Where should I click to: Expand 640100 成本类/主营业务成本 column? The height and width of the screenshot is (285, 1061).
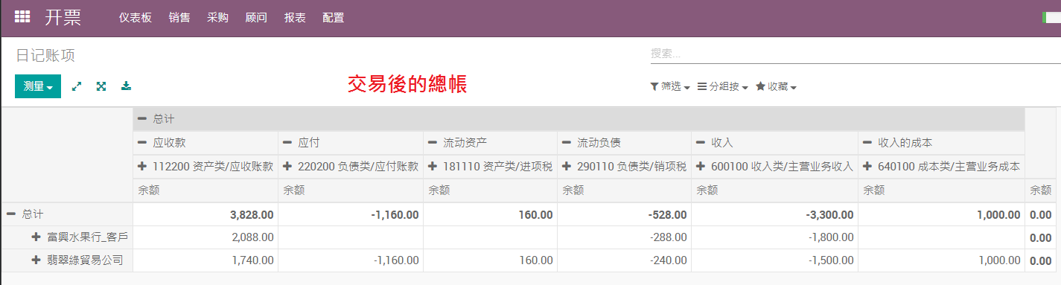click(941, 166)
